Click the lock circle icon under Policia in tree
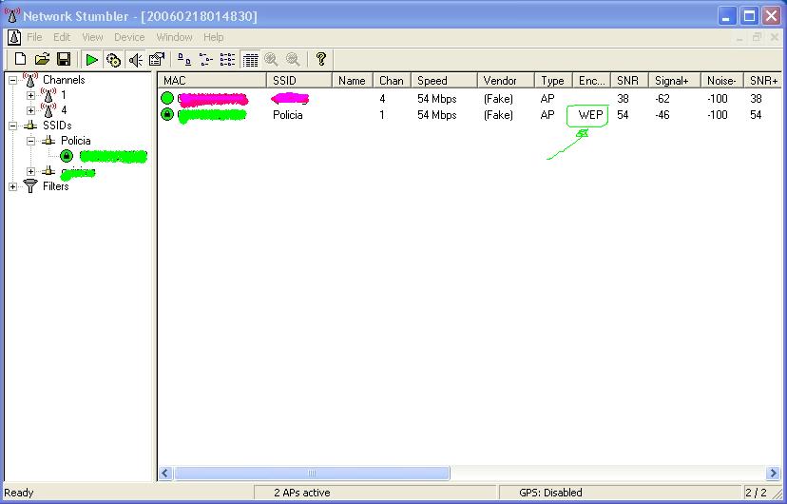 pos(67,156)
